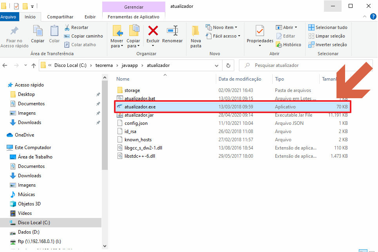Click Disco Local (C:) in address breadcrumb

coord(71,65)
